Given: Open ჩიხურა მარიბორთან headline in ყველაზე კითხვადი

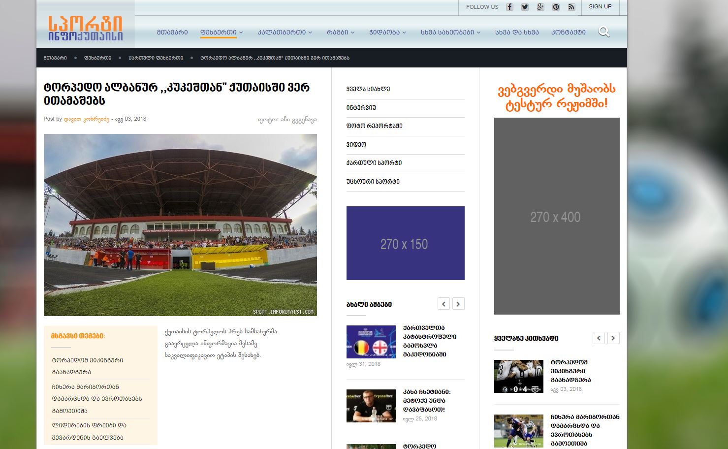Looking at the screenshot, I should [585, 430].
